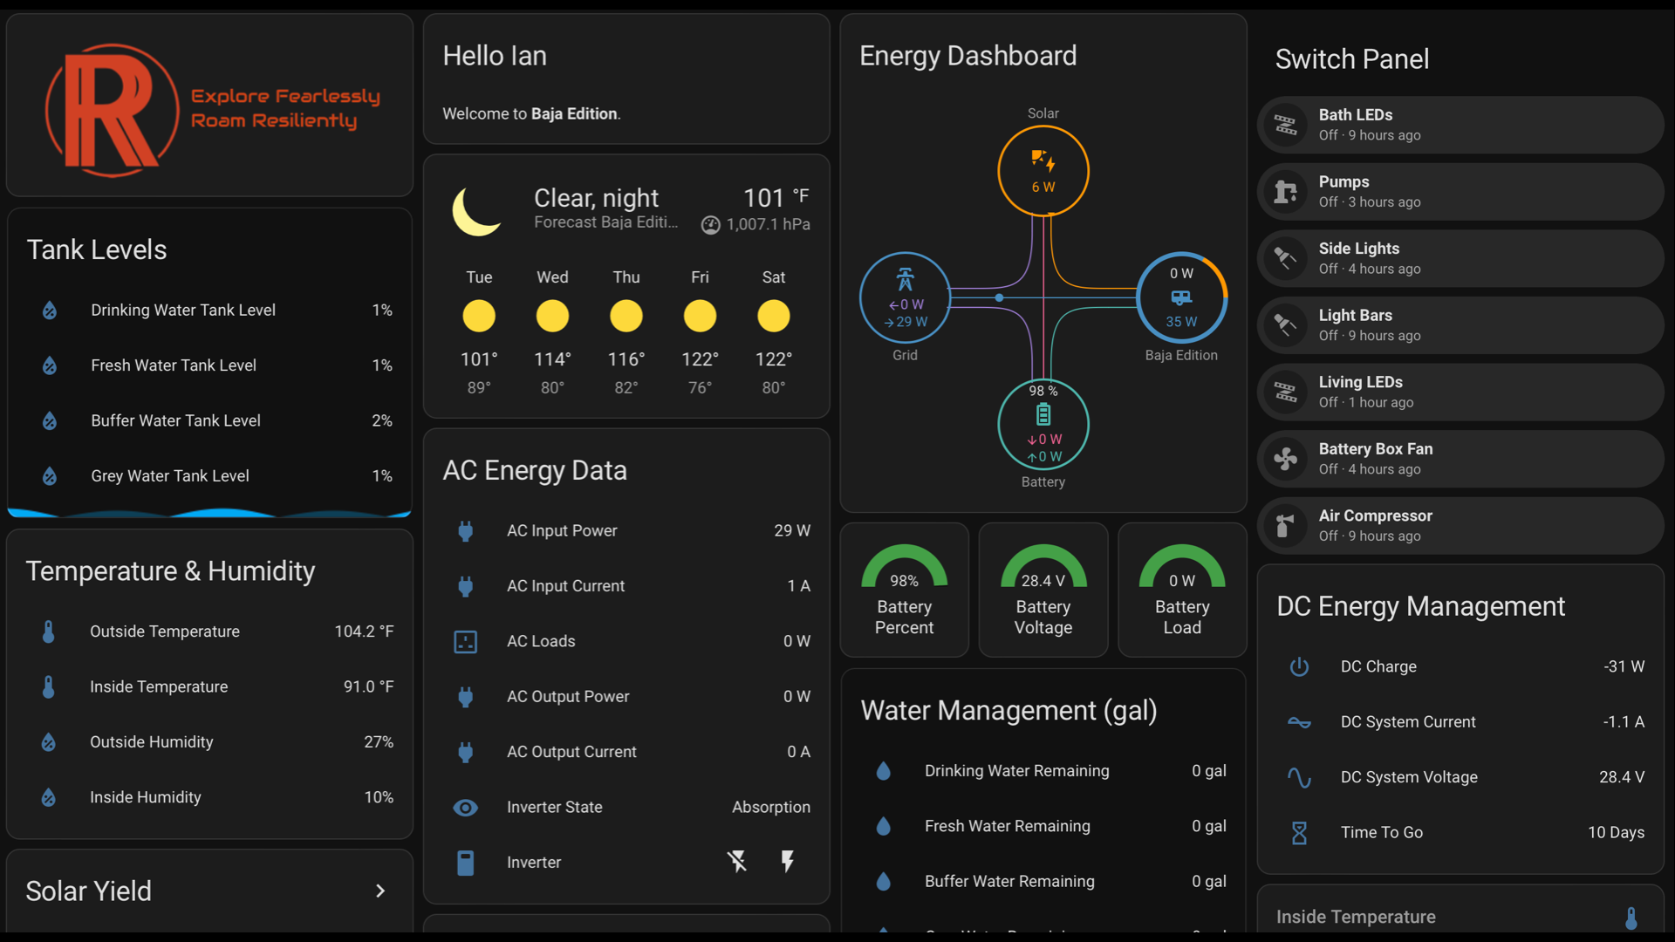Click the Battery Percent gauge
Image resolution: width=1675 pixels, height=942 pixels.
click(905, 589)
